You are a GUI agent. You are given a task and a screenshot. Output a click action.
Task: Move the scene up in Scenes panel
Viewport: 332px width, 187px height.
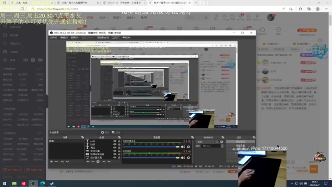[62, 162]
